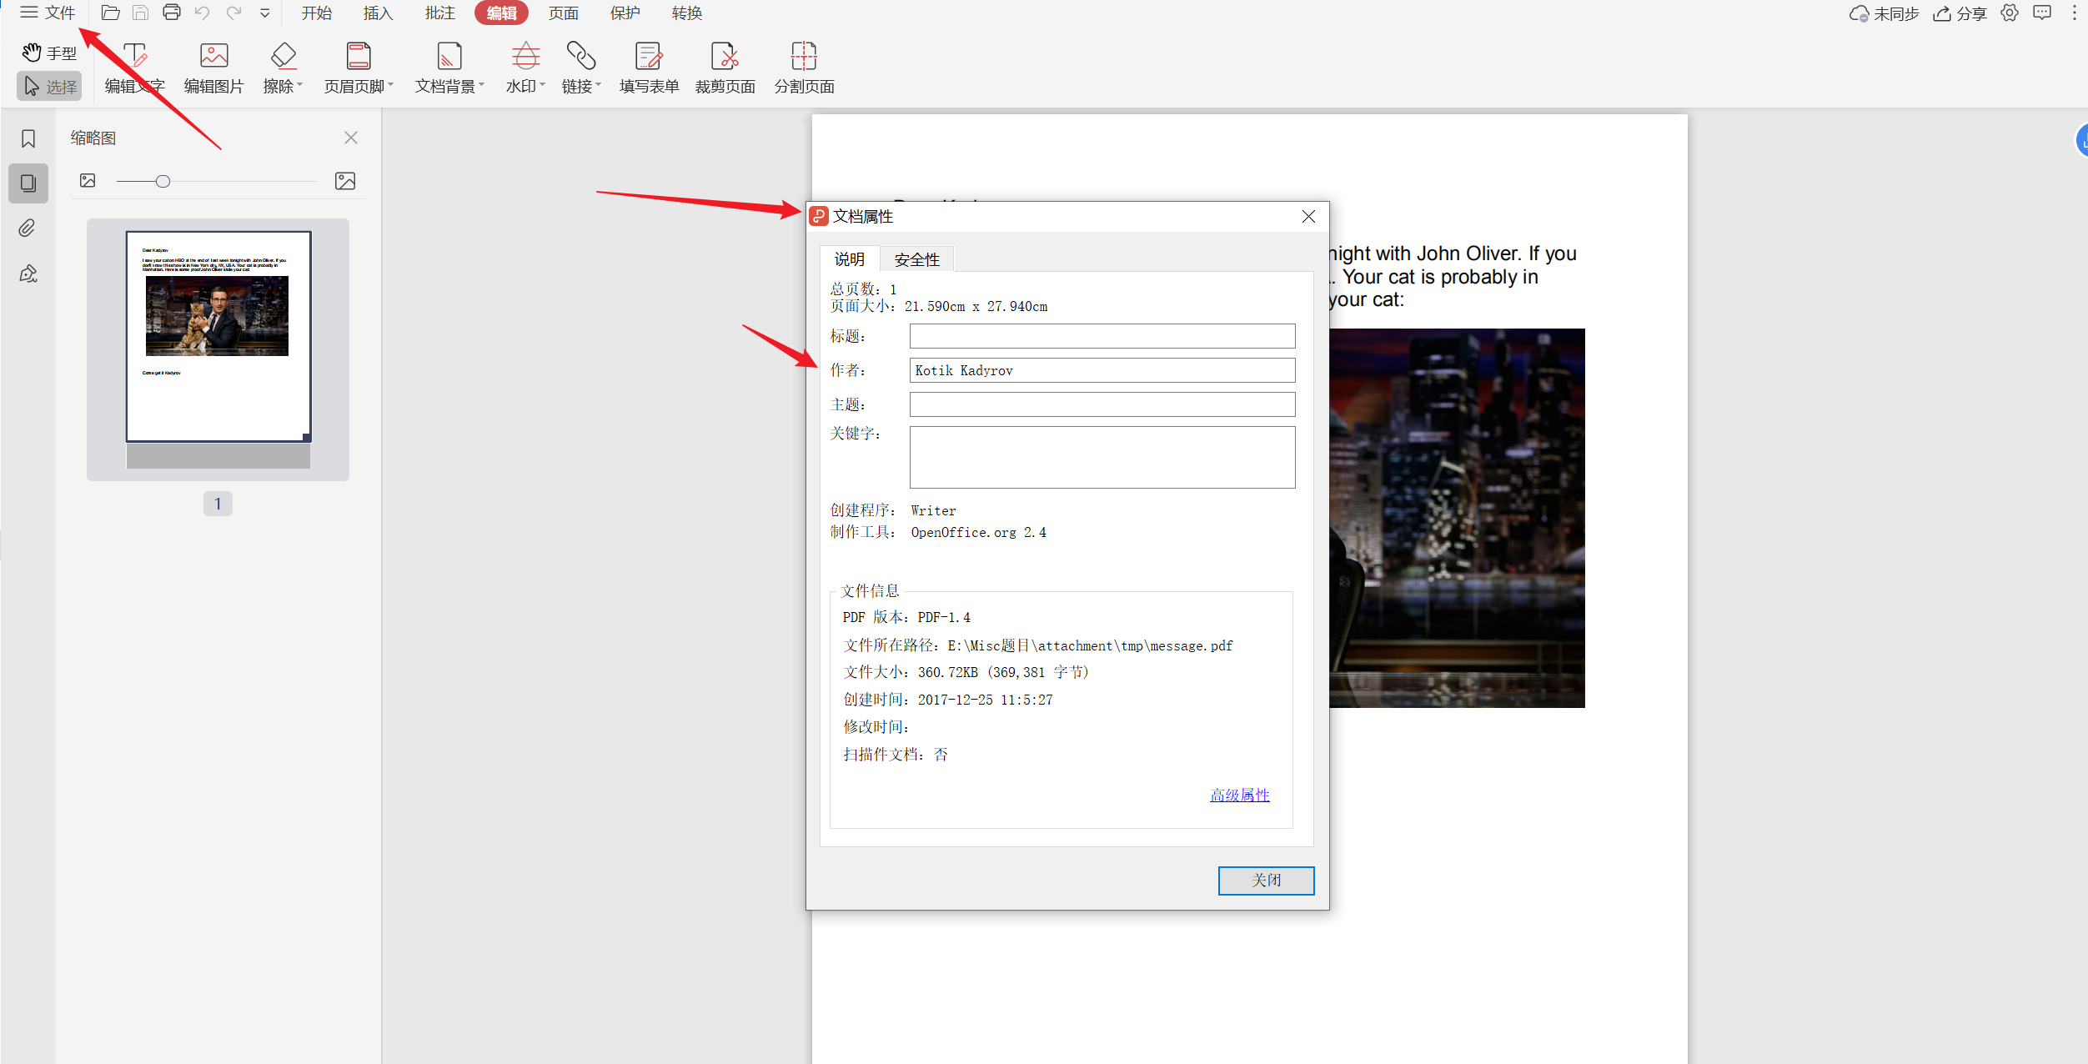
Task: Click the 360.72KB file size text
Action: pos(1003,672)
